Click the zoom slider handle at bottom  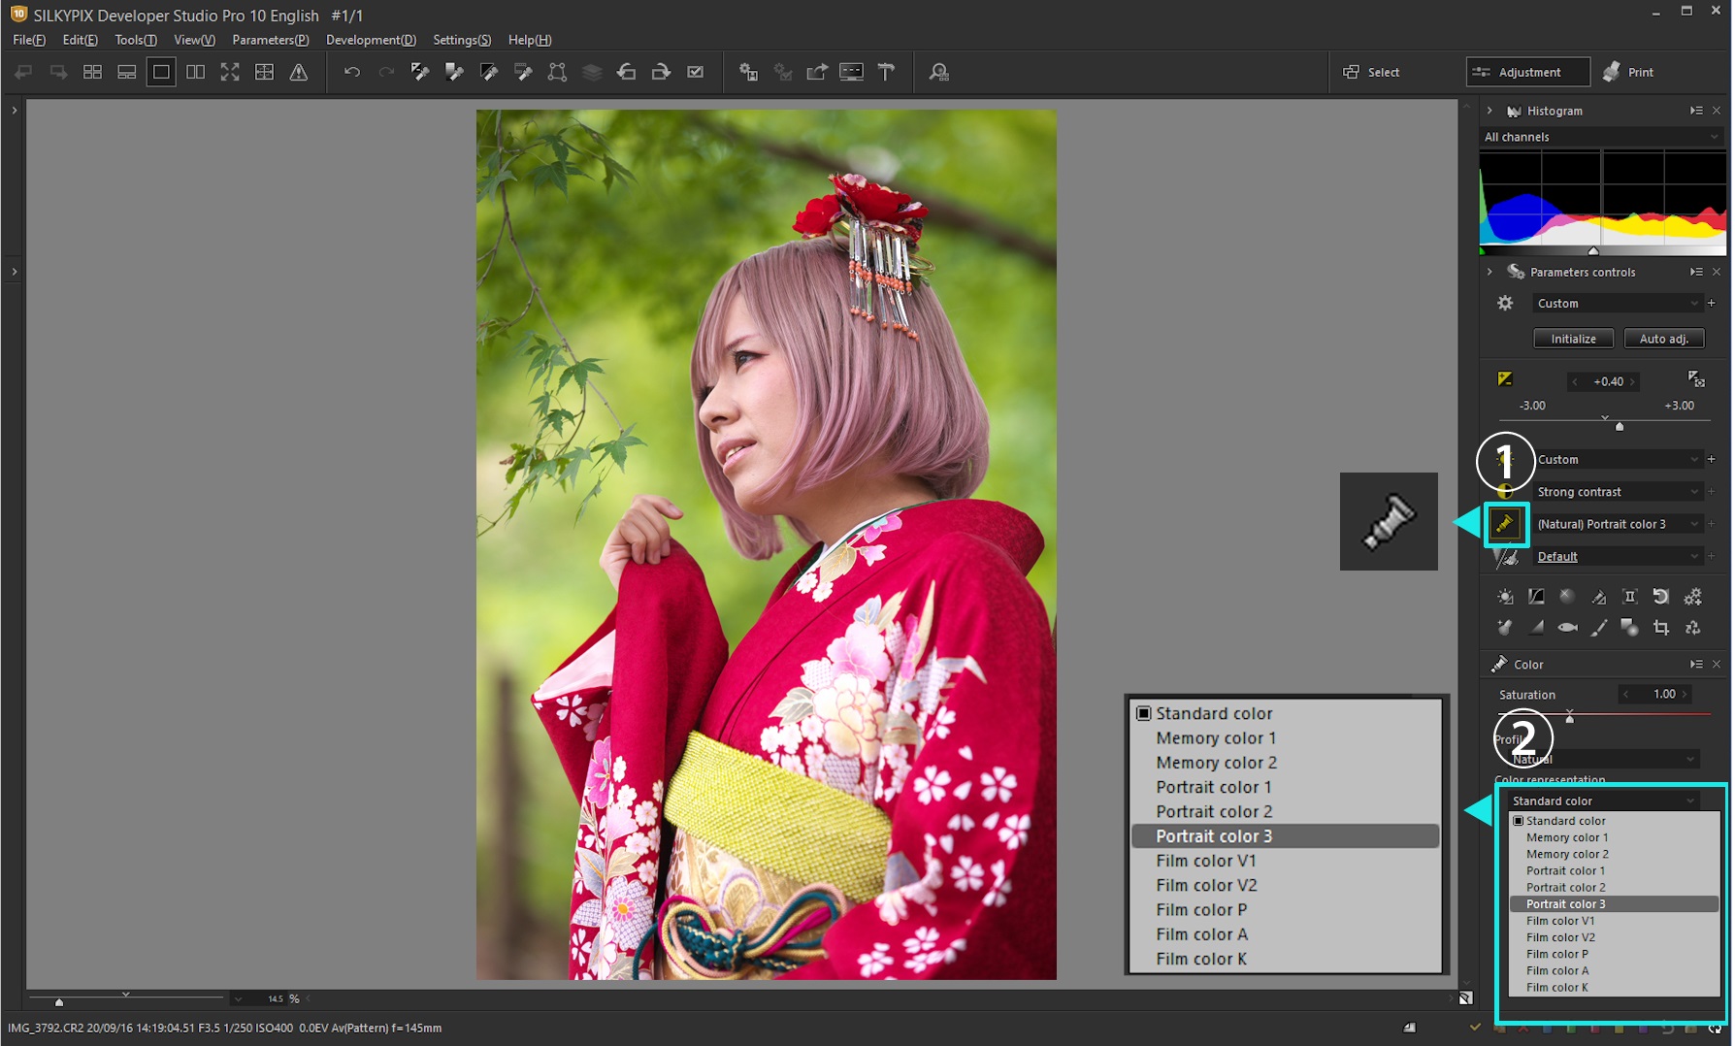(59, 1001)
